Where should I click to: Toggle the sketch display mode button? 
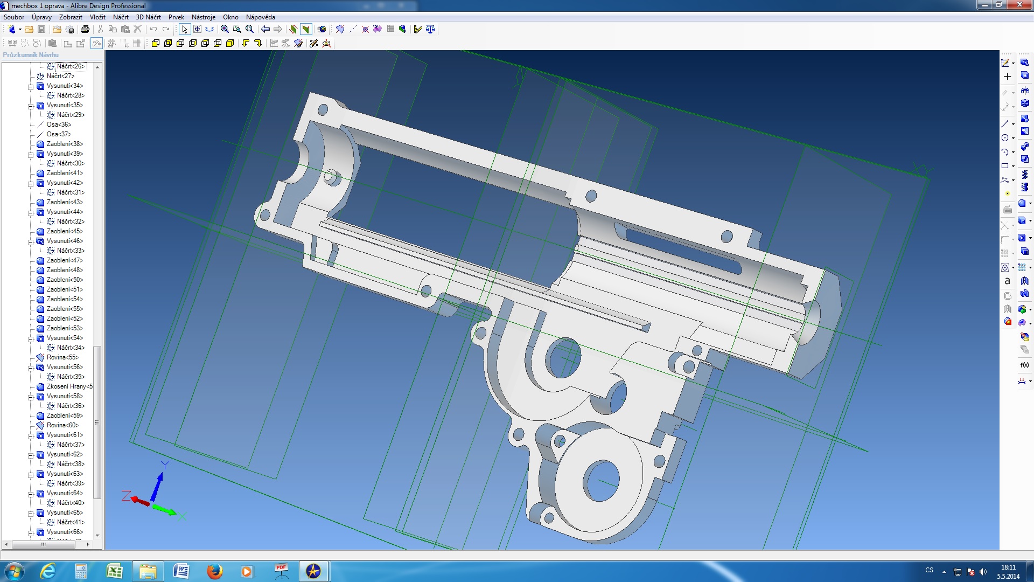pos(96,43)
